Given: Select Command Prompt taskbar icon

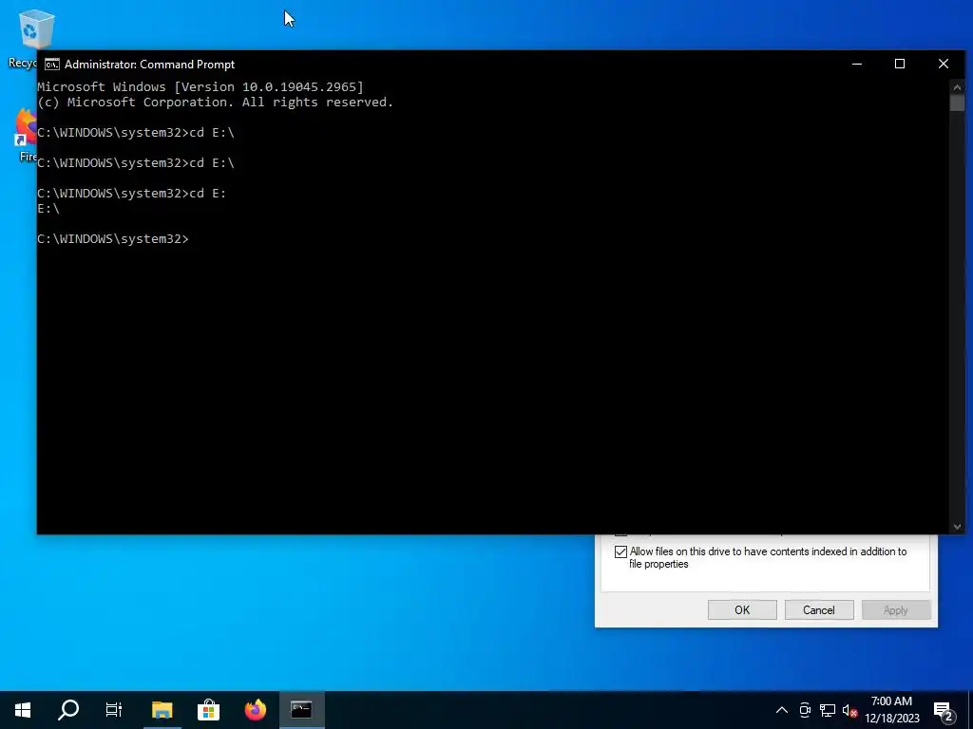Looking at the screenshot, I should 301,710.
